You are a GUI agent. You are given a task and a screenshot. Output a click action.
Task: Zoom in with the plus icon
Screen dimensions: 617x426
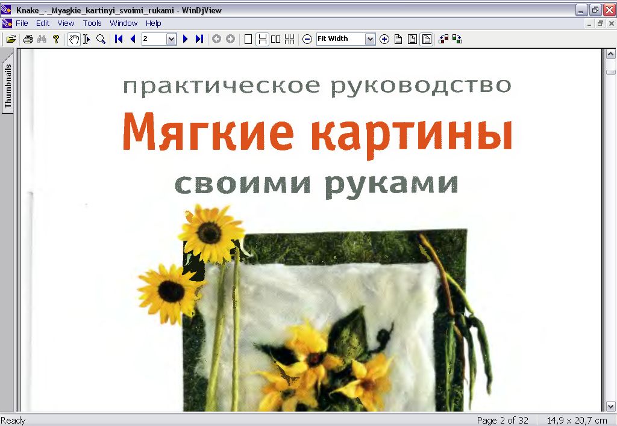point(384,39)
